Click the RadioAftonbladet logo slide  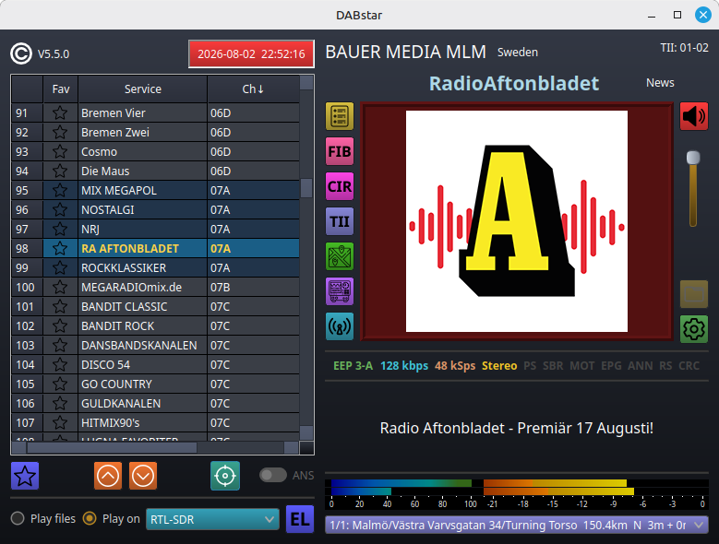pyautogui.click(x=517, y=221)
